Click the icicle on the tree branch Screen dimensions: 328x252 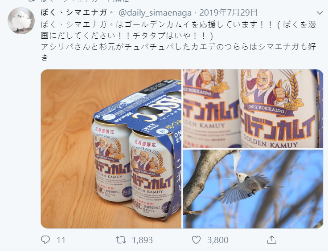pos(237,161)
